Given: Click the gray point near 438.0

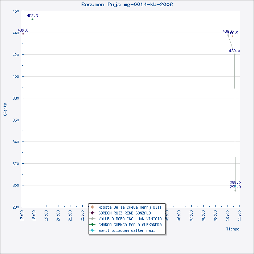Looking at the screenshot, I should coord(228,35).
